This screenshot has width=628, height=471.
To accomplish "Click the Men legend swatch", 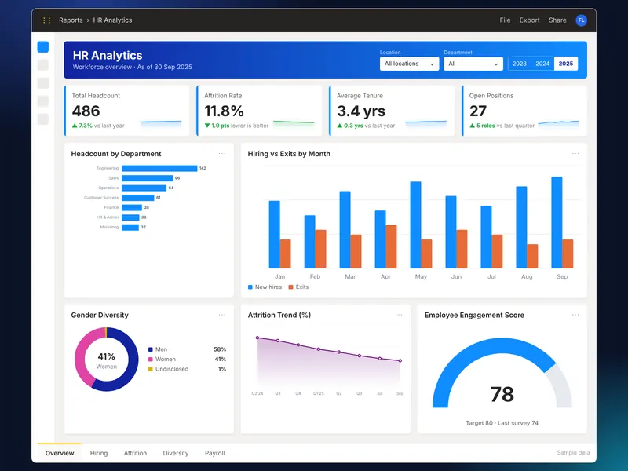I will (x=151, y=349).
